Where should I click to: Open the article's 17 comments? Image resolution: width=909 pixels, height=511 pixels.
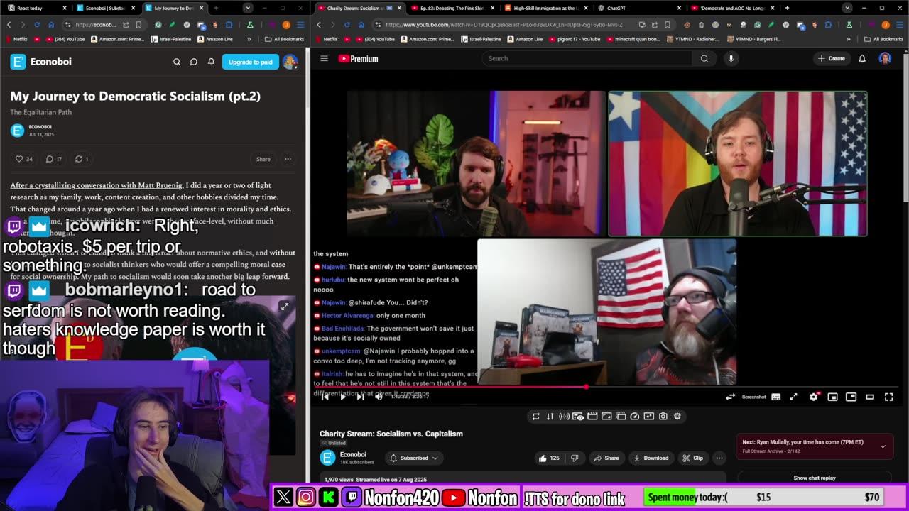[x=54, y=159]
